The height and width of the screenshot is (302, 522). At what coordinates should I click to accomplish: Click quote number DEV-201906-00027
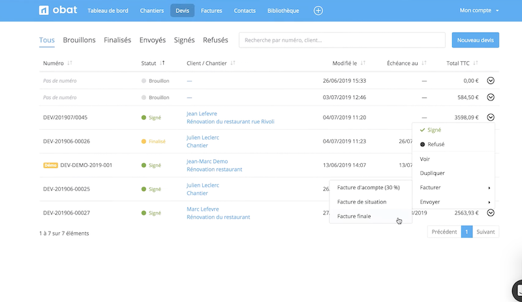67,213
